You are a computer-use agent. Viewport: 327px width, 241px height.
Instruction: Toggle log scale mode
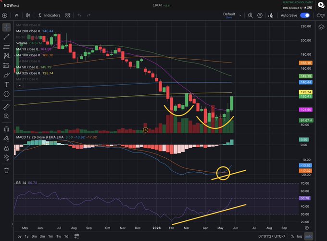[x=300, y=236]
